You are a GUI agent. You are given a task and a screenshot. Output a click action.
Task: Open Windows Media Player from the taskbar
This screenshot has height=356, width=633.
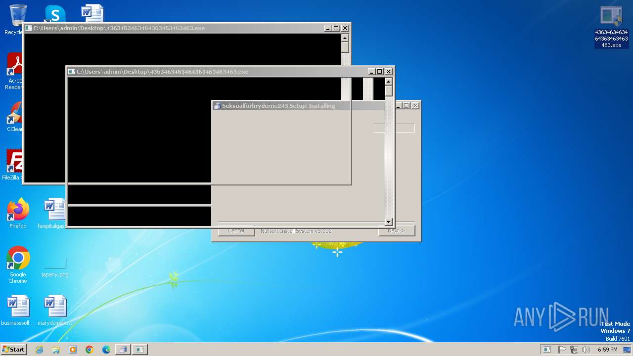tap(73, 350)
